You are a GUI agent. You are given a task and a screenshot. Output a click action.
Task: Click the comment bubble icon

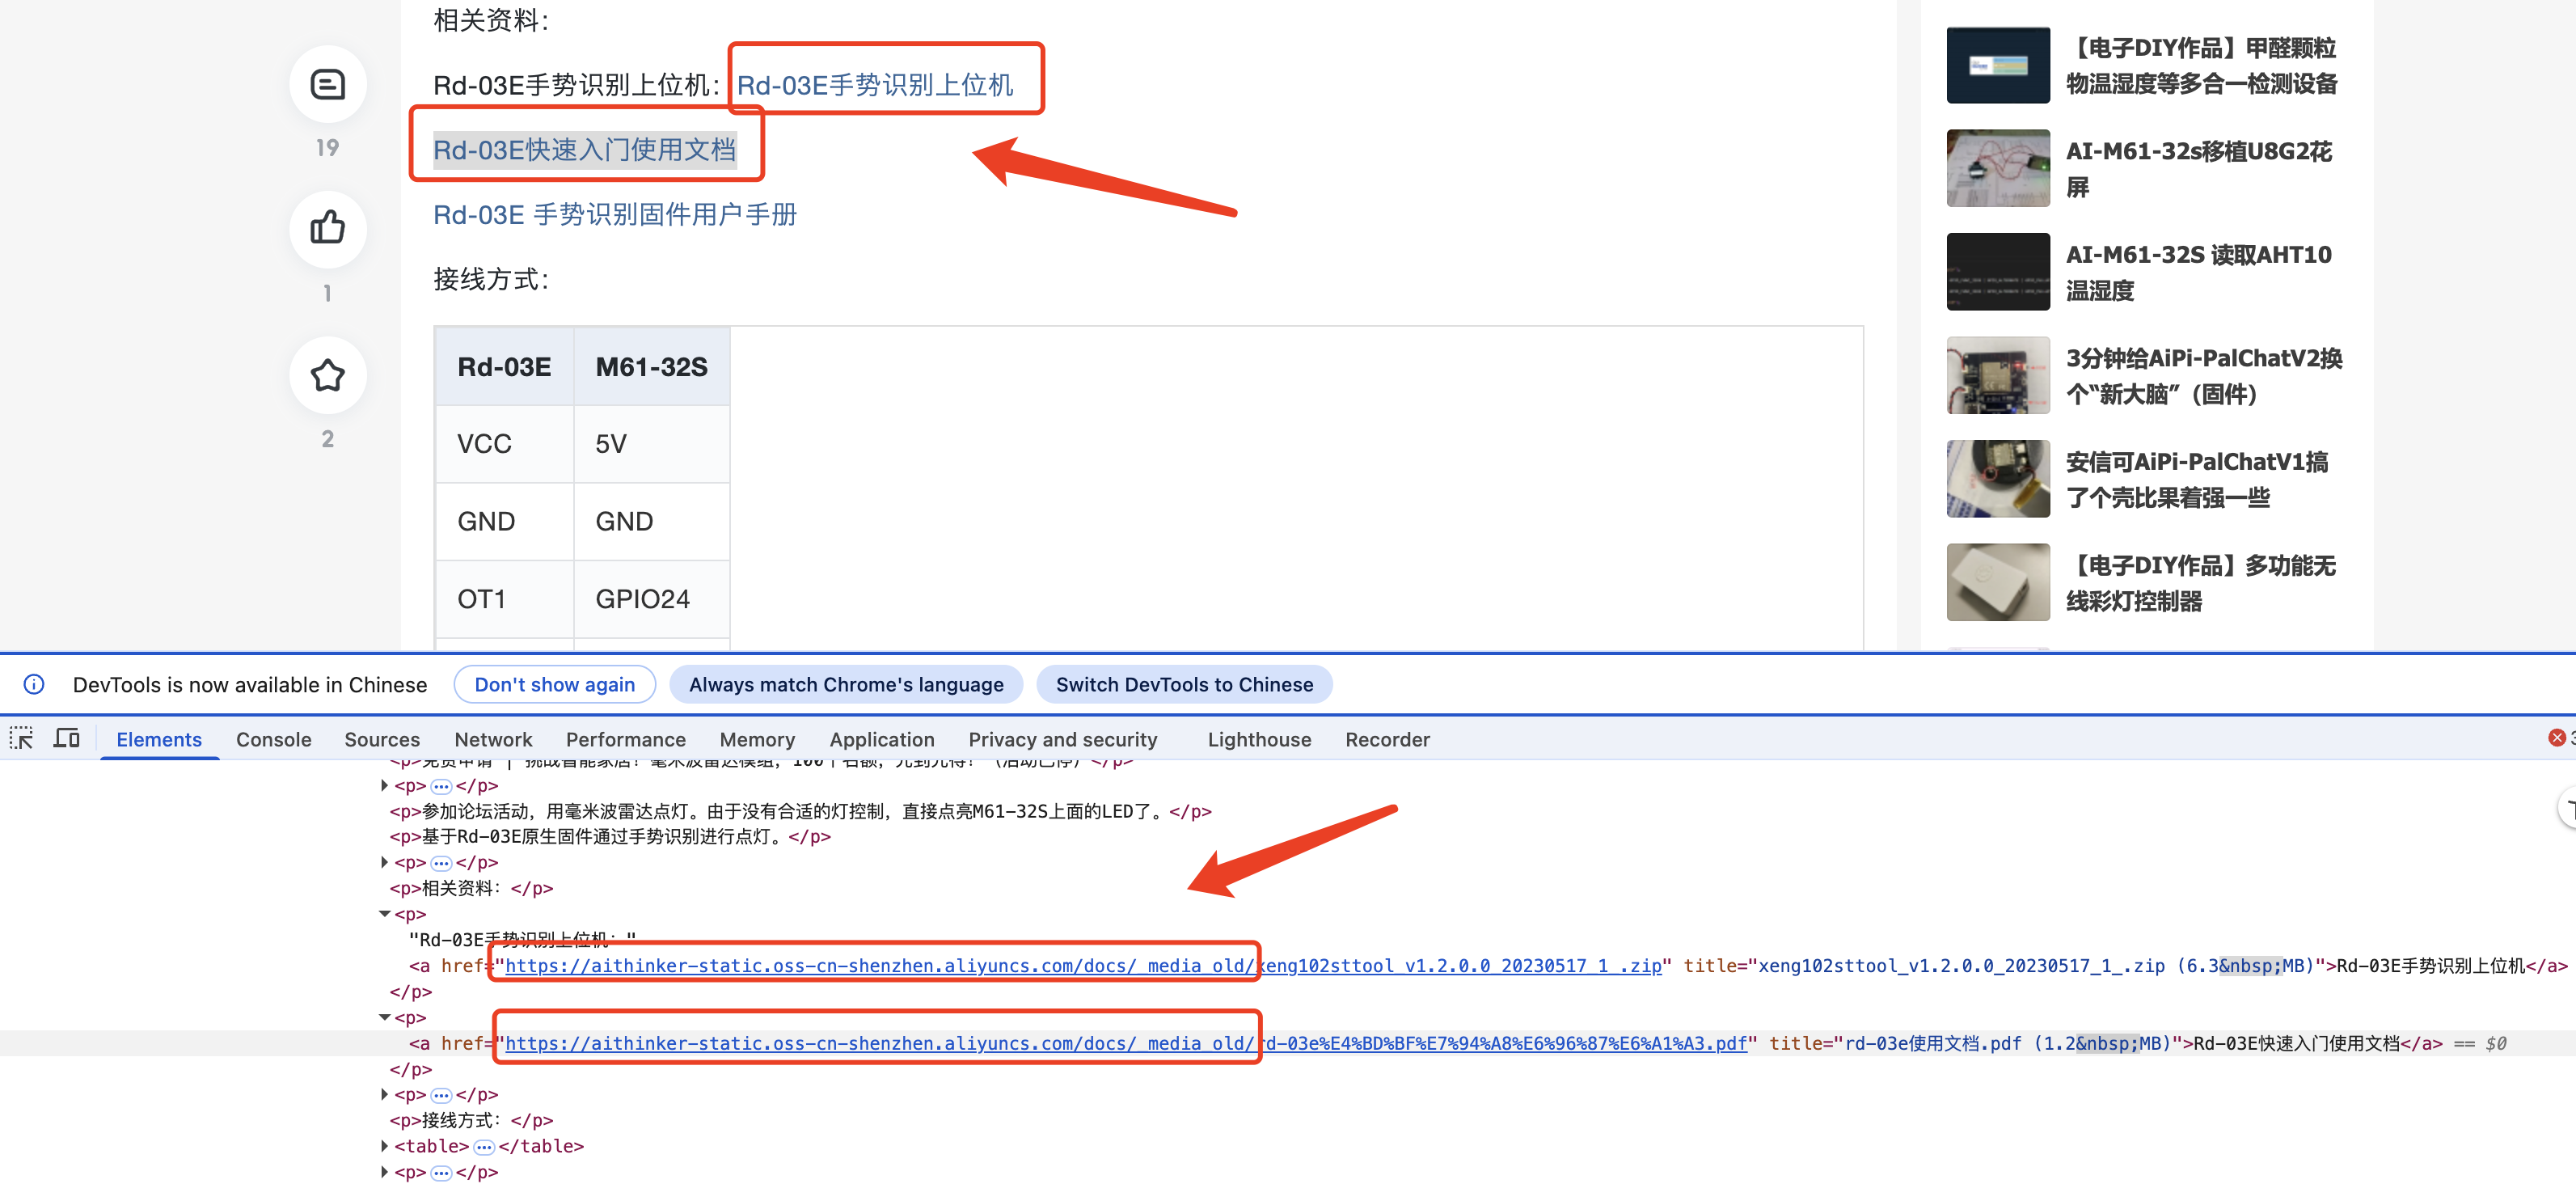tap(327, 85)
